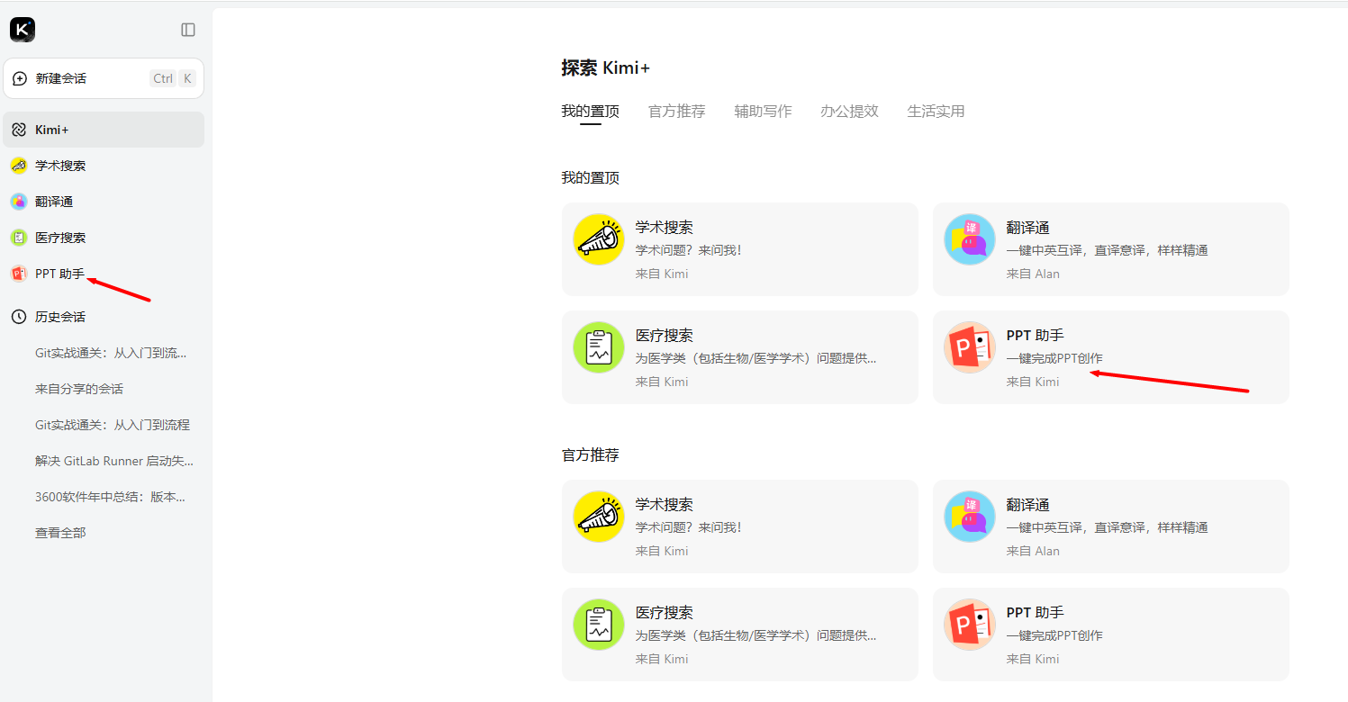Screen dimensions: 1348x702
Task: Open chat Git实战通关:从入门到流程
Action: click(113, 425)
